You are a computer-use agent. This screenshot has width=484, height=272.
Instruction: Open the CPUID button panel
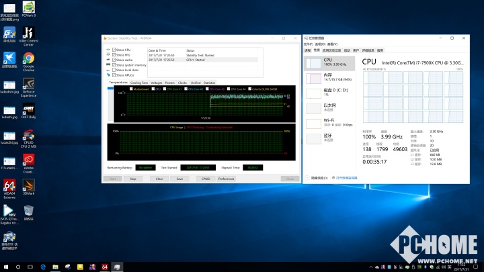tap(206, 179)
